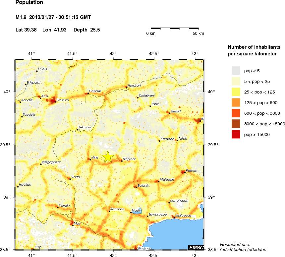Click the Eleskirt town label

click(x=176, y=111)
